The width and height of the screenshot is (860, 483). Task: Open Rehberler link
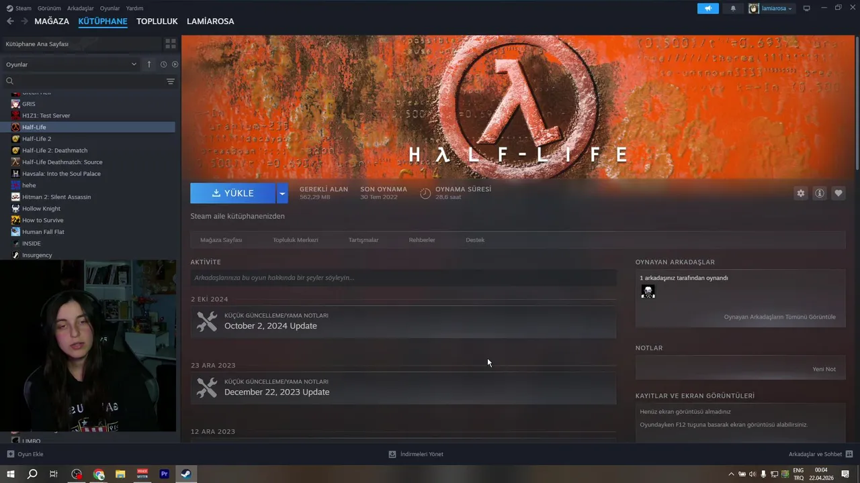pos(422,240)
